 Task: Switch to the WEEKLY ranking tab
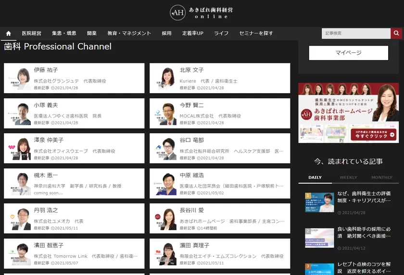[348, 178]
